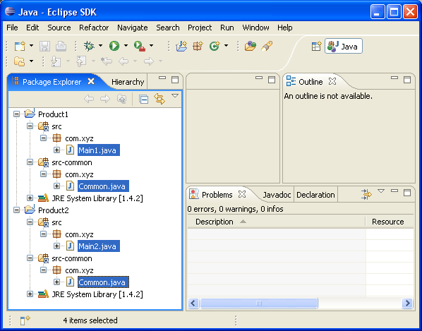
Task: Maximize the Outline view
Action: [x=407, y=80]
